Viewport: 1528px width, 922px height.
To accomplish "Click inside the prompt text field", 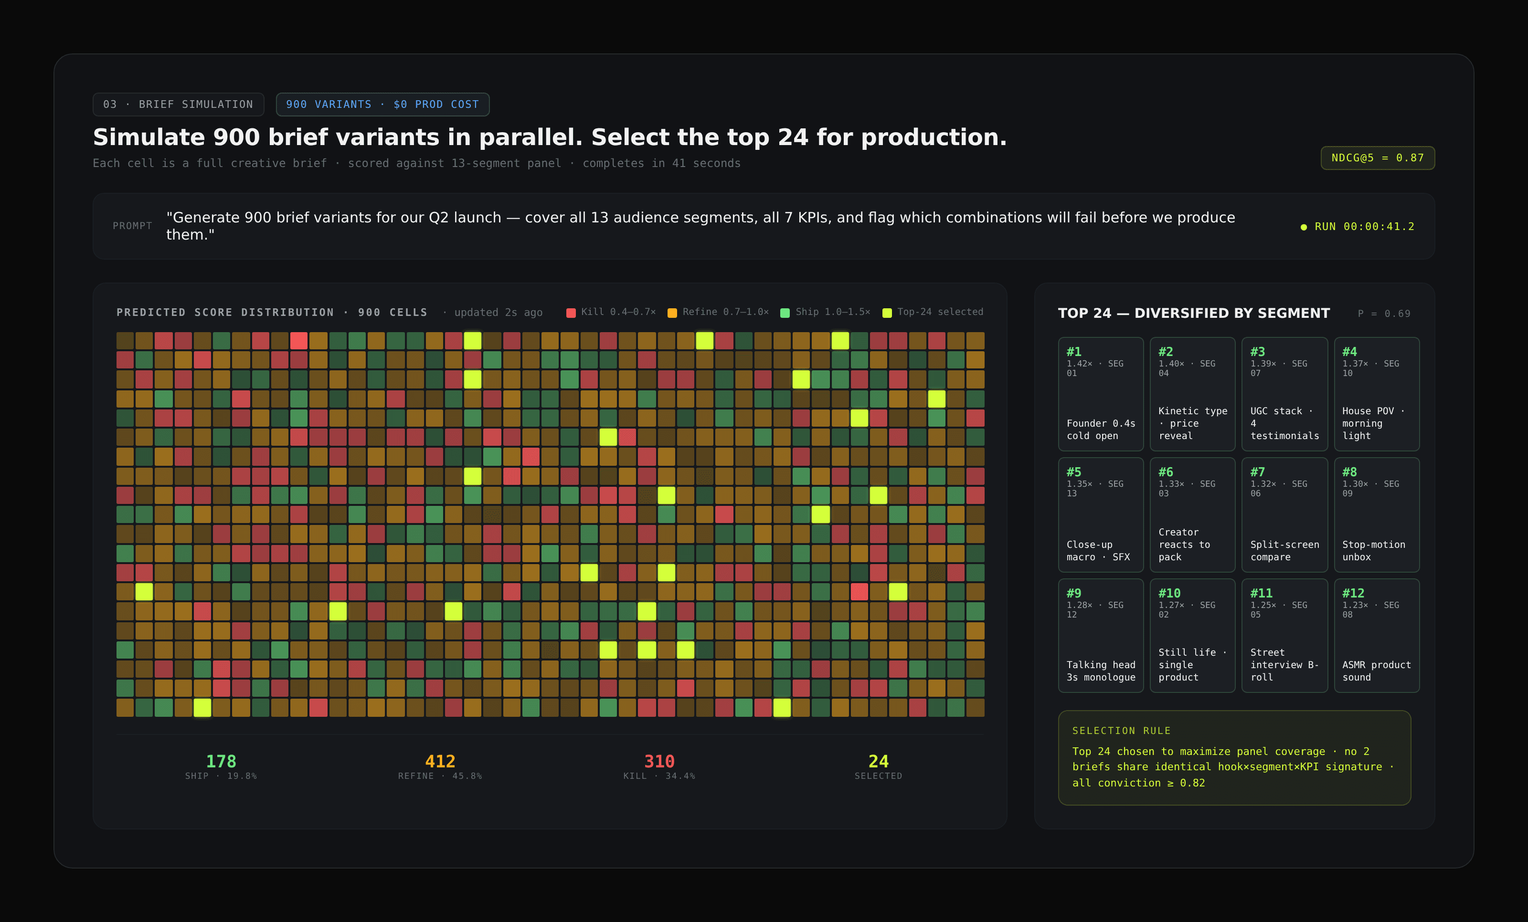I will click(x=701, y=226).
